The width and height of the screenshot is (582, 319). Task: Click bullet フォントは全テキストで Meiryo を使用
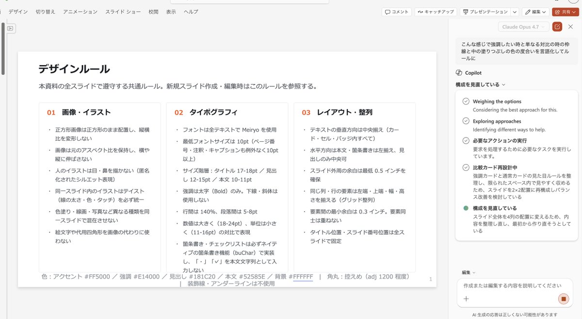point(229,130)
